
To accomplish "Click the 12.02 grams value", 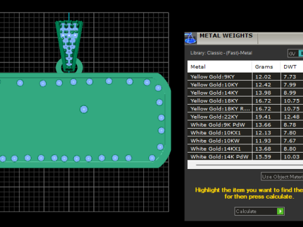I will pyautogui.click(x=263, y=77).
